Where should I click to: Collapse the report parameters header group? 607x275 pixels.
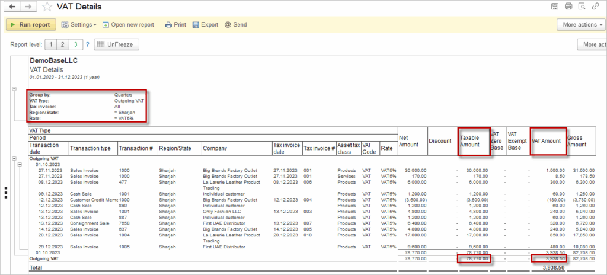pyautogui.click(x=15, y=88)
